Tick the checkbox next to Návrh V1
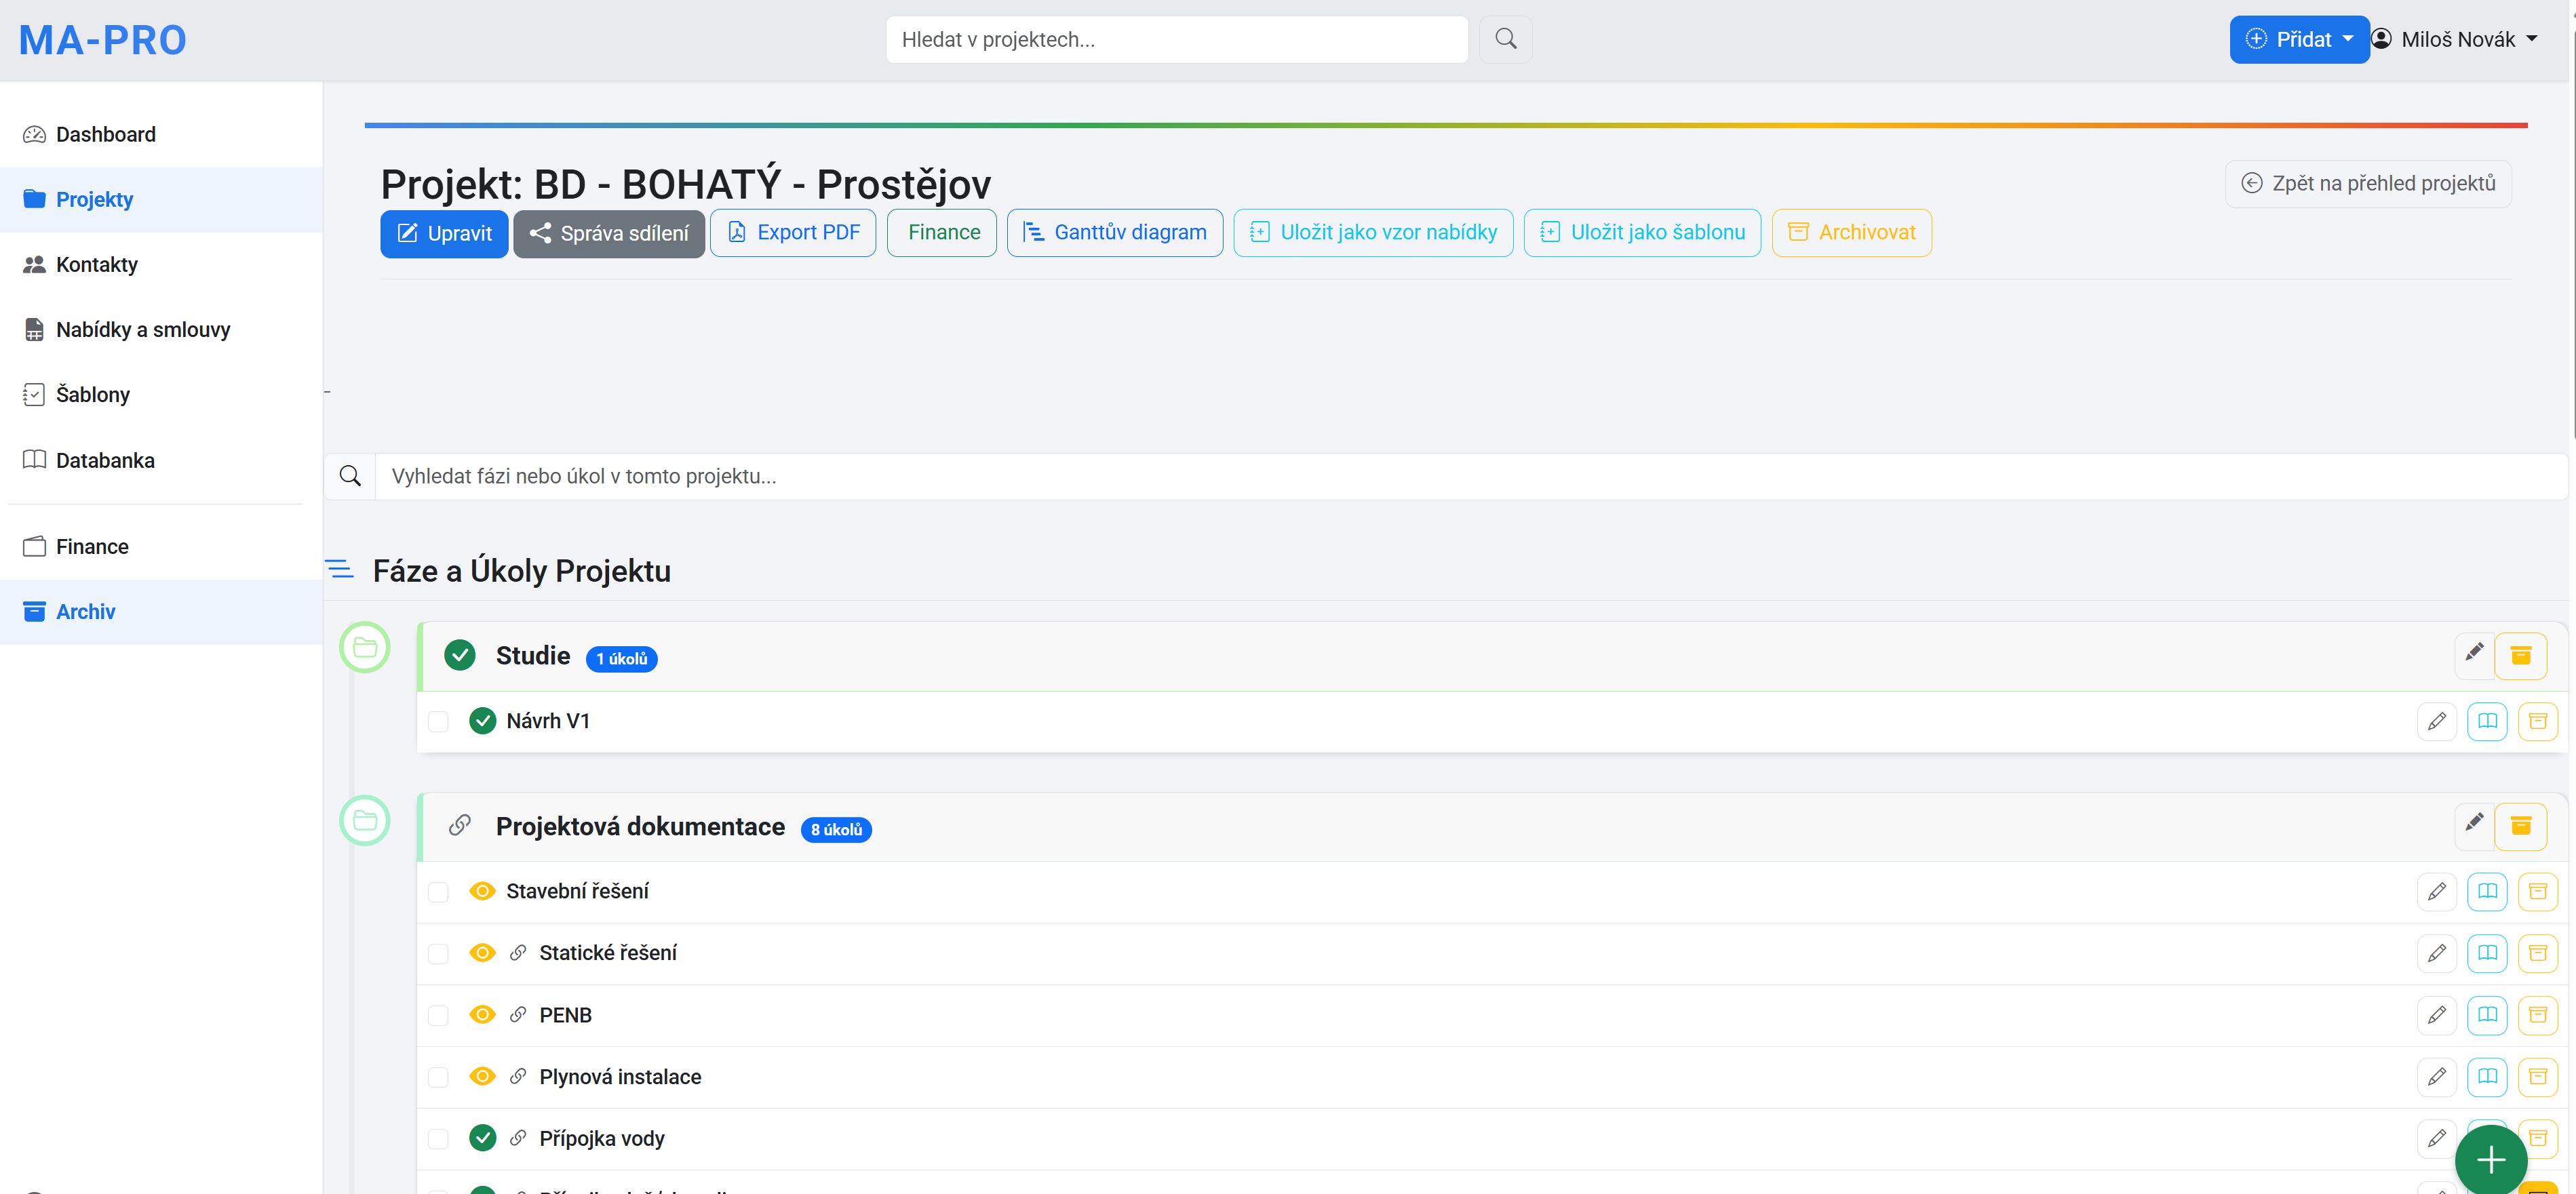This screenshot has width=2576, height=1194. pos(438,721)
